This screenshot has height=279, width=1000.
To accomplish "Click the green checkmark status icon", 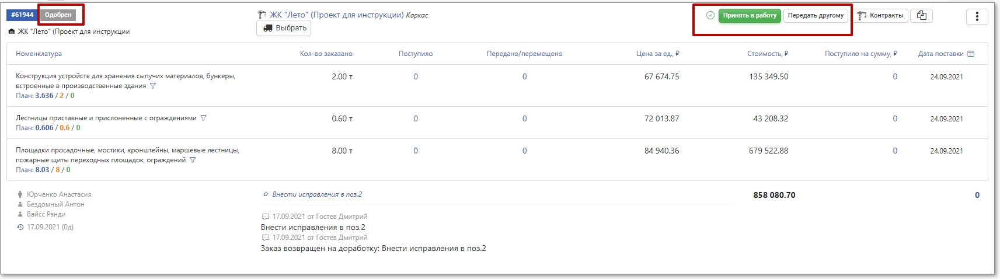I will click(x=710, y=15).
